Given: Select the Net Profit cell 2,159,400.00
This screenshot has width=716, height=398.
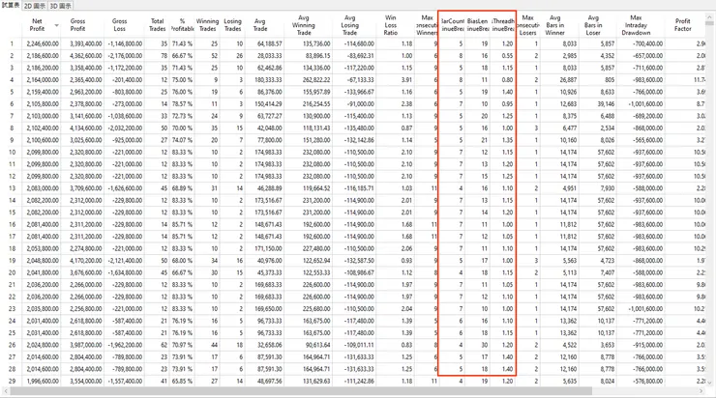Looking at the screenshot, I should 41,92.
